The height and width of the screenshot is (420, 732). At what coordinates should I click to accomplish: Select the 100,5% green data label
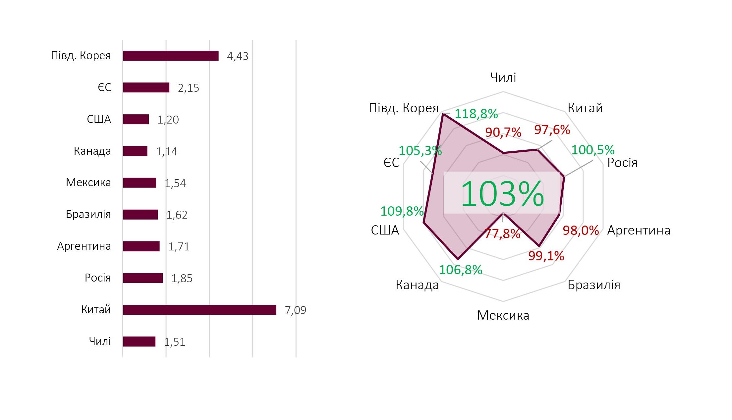(593, 150)
